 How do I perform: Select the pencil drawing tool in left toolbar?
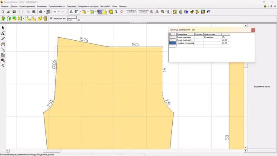(x=3, y=39)
